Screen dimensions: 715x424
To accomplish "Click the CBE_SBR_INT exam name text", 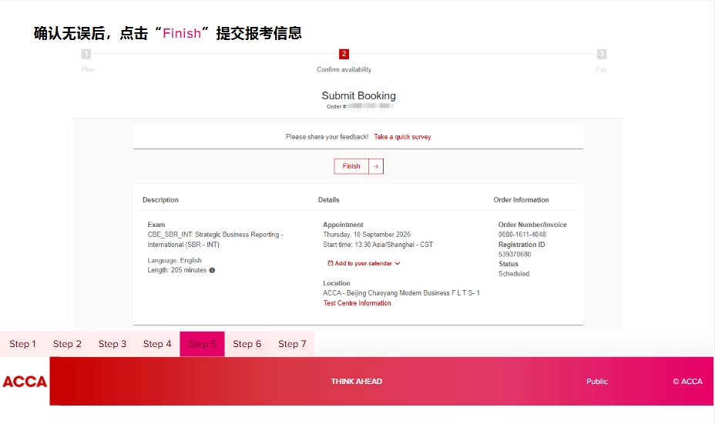I will pos(215,239).
